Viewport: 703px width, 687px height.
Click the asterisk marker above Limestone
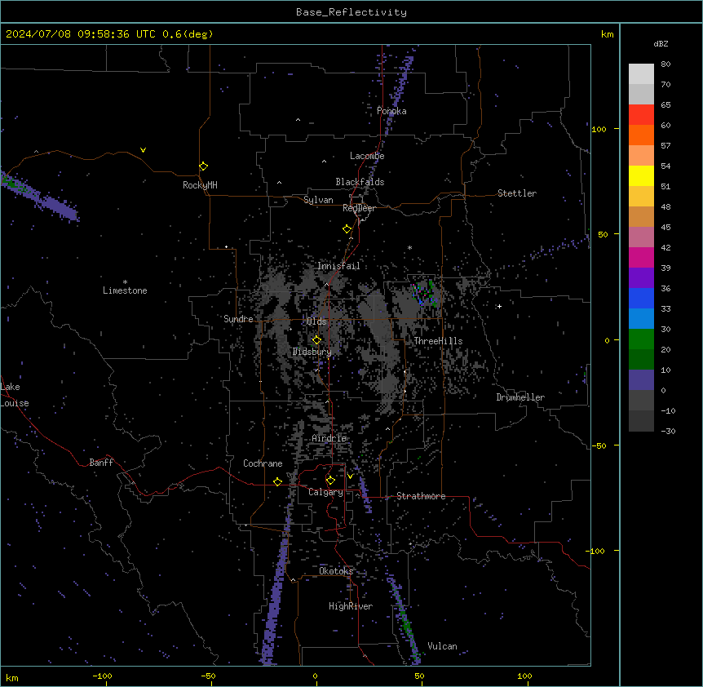pyautogui.click(x=125, y=282)
